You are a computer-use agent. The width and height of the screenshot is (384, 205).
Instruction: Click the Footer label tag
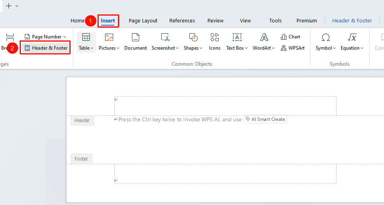tap(81, 159)
